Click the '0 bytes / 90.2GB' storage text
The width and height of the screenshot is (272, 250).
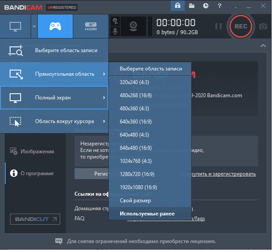pyautogui.click(x=177, y=32)
